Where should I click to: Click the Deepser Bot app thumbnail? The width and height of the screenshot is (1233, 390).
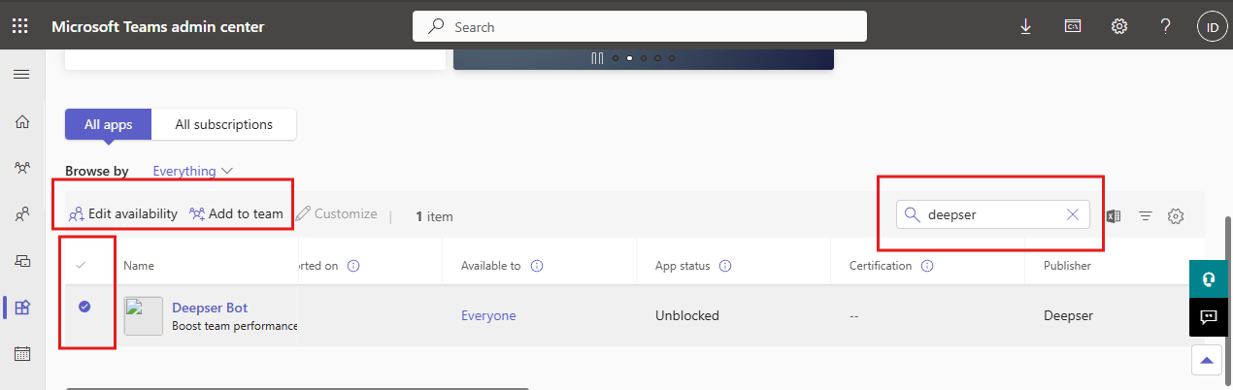pyautogui.click(x=144, y=316)
